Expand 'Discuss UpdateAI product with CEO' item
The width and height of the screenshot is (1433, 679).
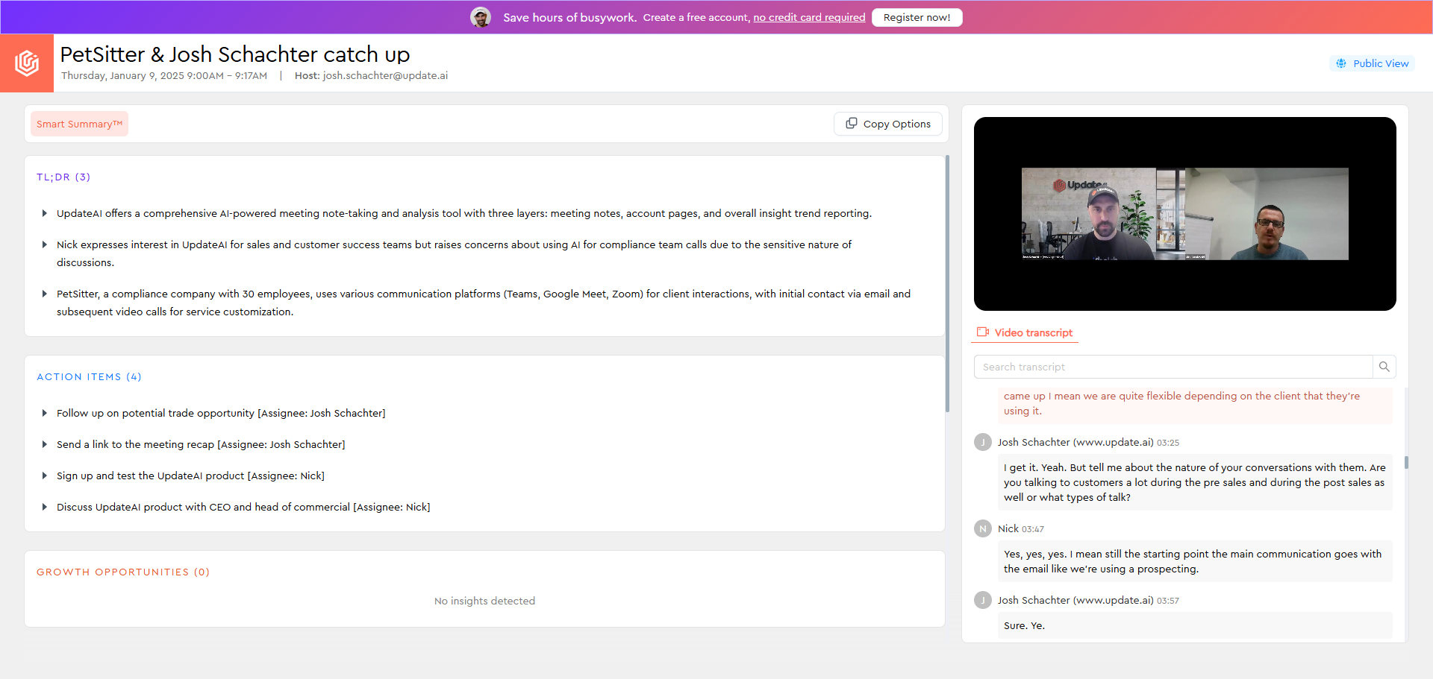tap(45, 508)
